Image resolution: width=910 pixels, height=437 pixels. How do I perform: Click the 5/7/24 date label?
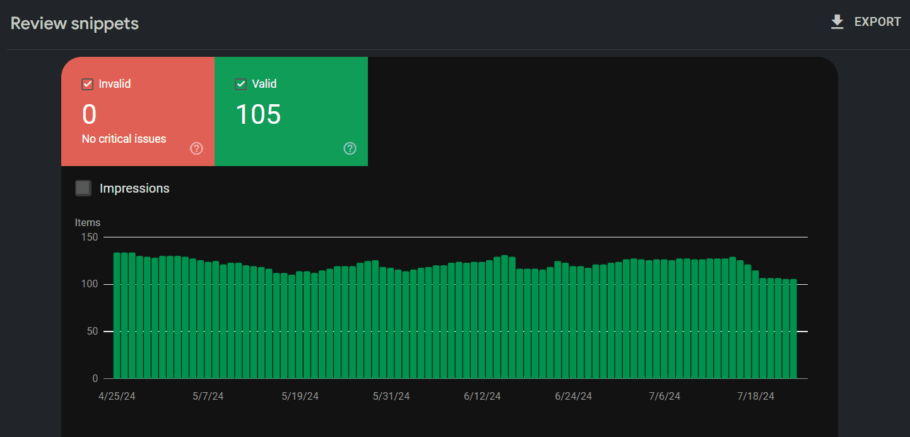[x=208, y=396]
